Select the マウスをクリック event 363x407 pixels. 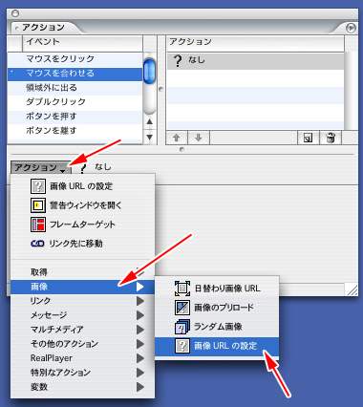click(x=75, y=59)
